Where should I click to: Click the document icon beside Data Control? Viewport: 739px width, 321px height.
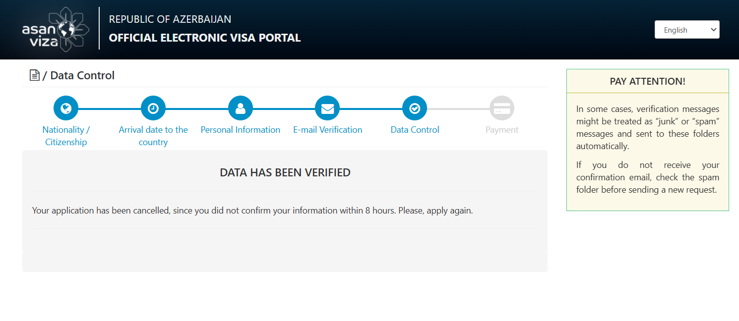point(34,75)
